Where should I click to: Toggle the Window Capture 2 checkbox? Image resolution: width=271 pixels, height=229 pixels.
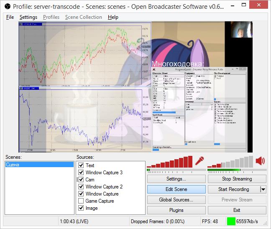point(81,186)
